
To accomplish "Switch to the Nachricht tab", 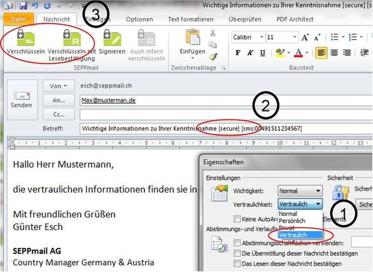I will click(57, 19).
